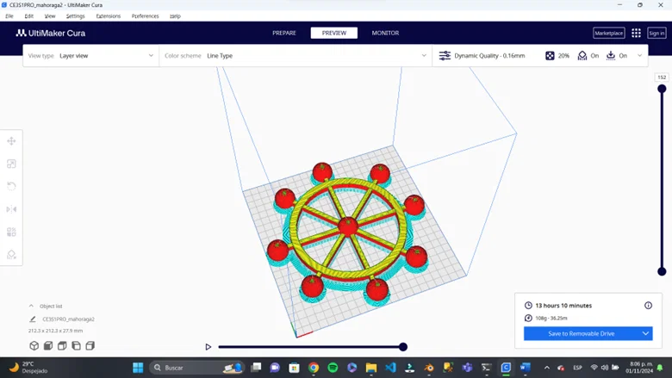
Task: Open Per Model Settings tool
Action: [x=11, y=232]
